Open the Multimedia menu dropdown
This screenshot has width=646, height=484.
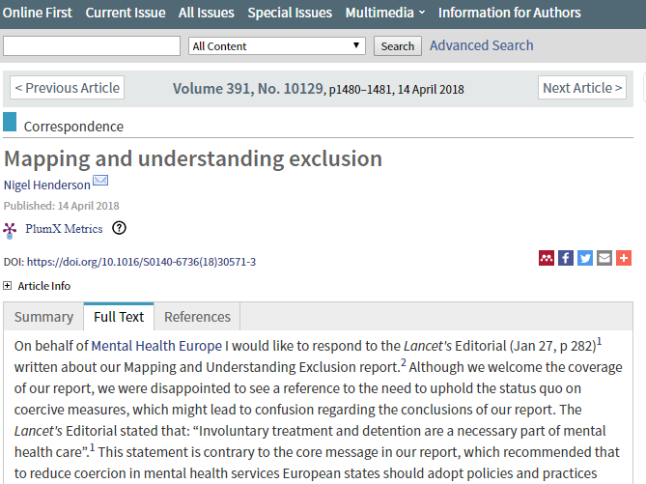point(384,13)
